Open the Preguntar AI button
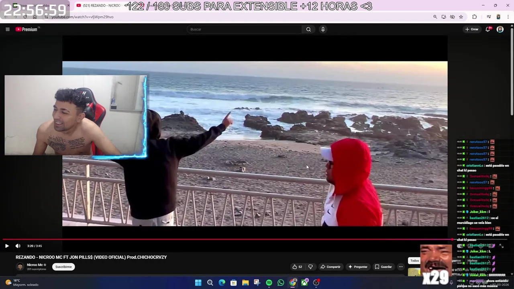Screen dimensions: 514x289 [x=358, y=267]
